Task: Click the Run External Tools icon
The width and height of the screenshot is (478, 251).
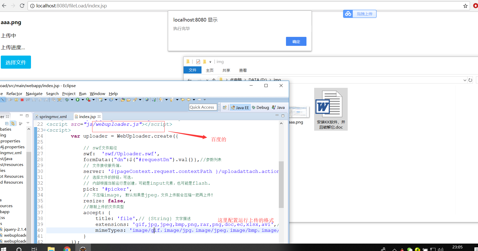Action: [x=88, y=100]
